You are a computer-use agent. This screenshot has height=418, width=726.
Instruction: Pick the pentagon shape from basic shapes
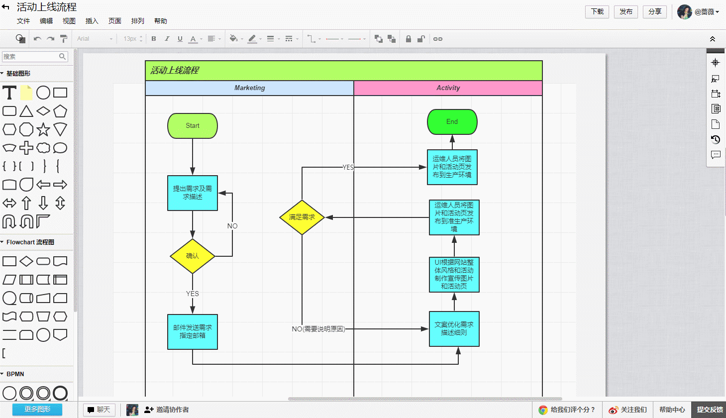pyautogui.click(x=60, y=111)
